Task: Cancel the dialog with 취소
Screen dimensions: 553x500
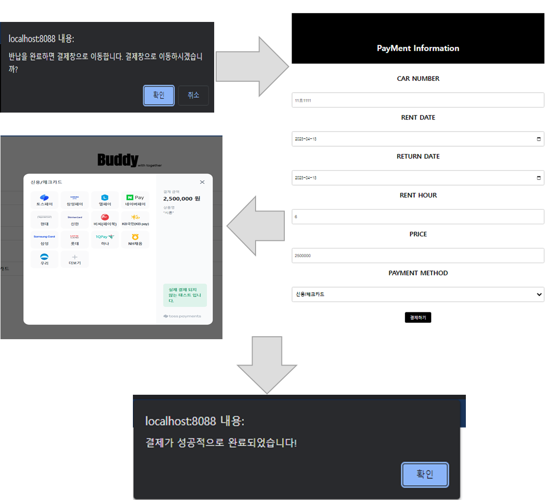Action: (193, 96)
